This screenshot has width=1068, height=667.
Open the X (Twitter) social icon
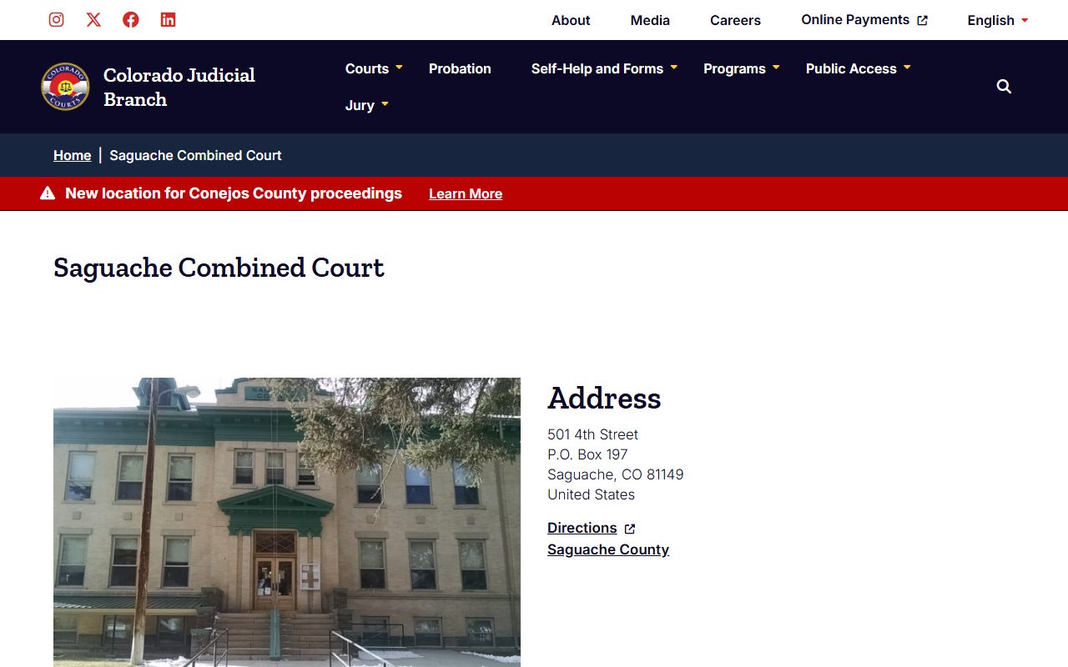(93, 20)
